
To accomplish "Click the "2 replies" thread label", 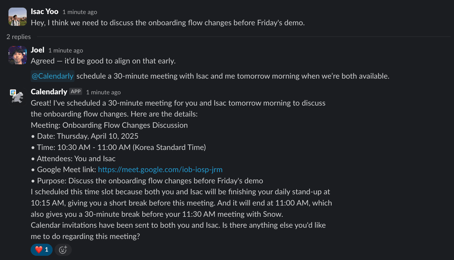I will coord(19,37).
